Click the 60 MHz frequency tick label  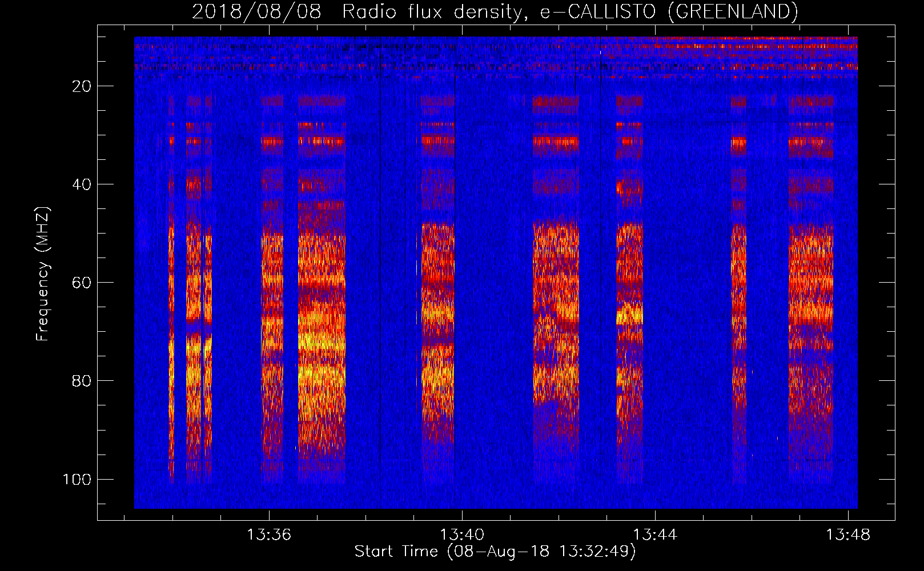click(82, 283)
